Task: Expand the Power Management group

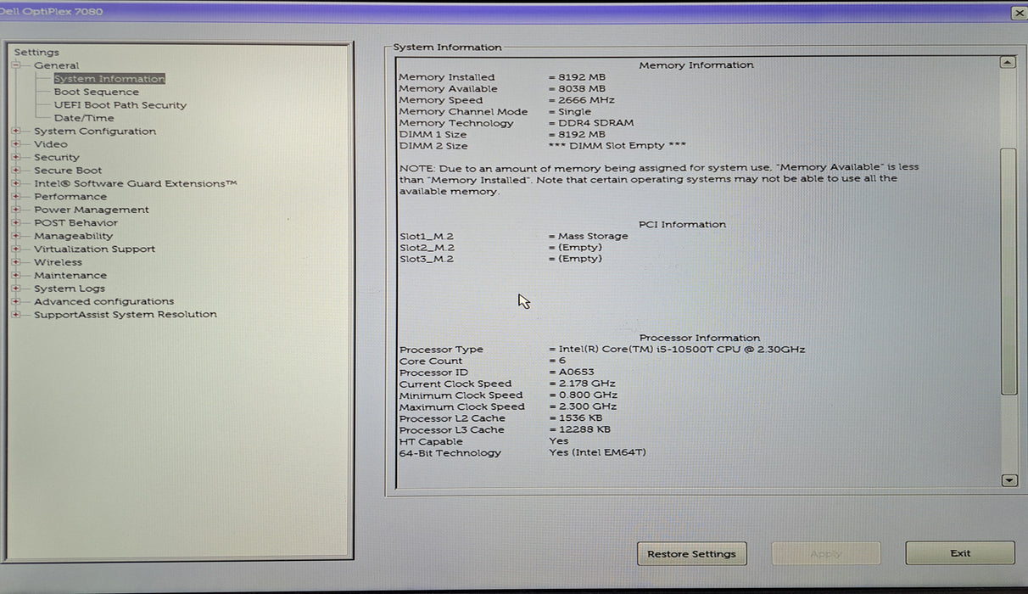Action: point(14,209)
